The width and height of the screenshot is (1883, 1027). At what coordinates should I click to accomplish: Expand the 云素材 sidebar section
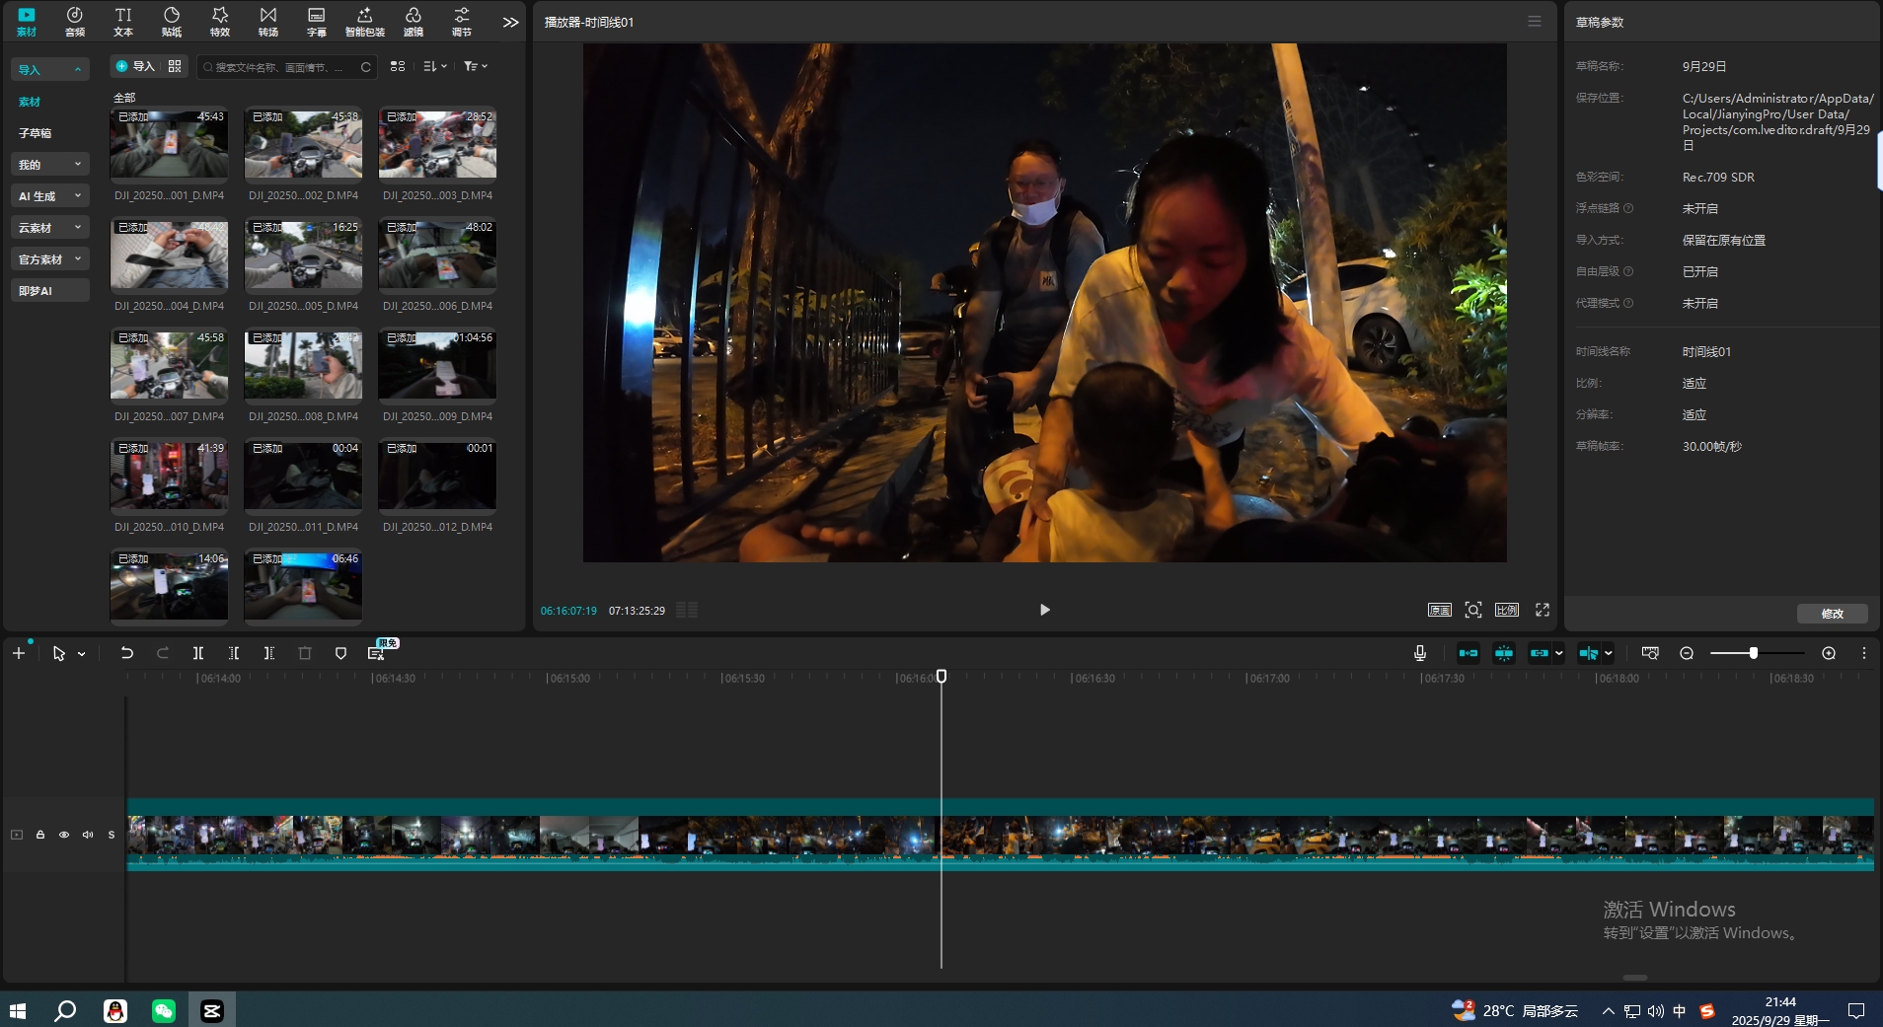pos(49,228)
